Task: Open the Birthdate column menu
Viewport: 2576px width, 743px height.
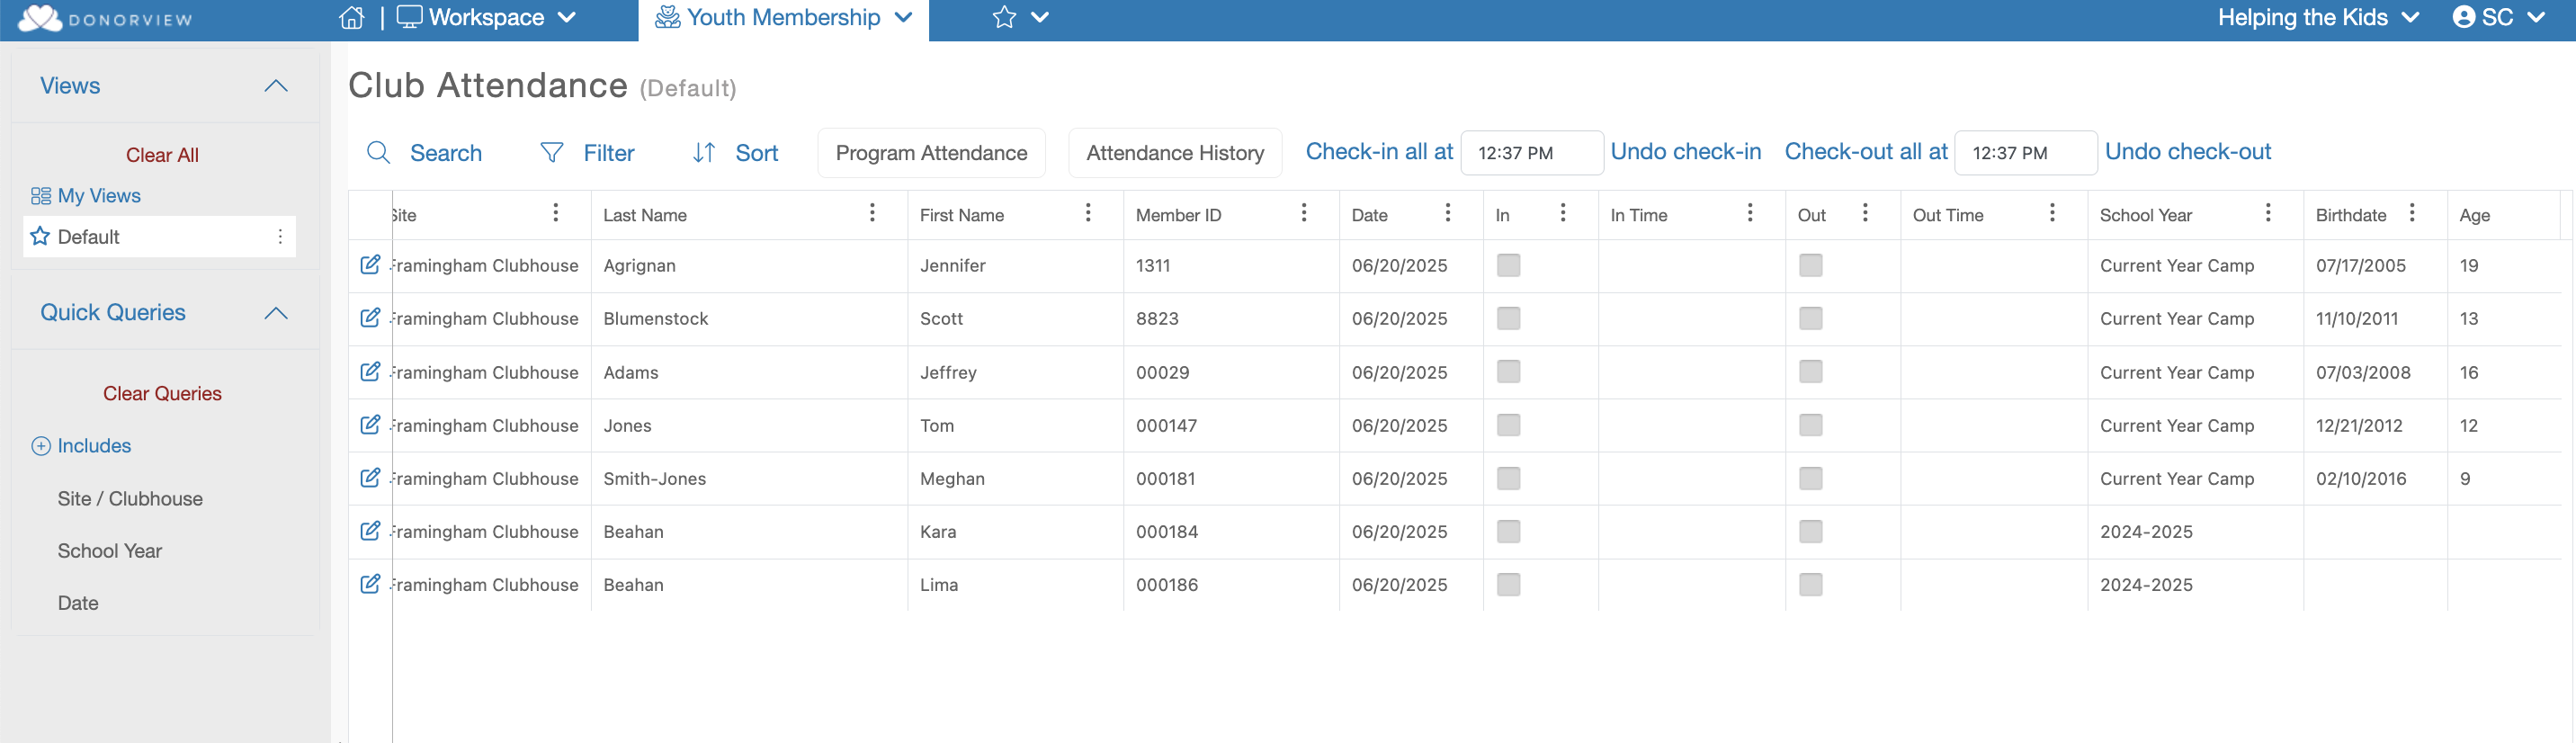Action: coord(2412,213)
